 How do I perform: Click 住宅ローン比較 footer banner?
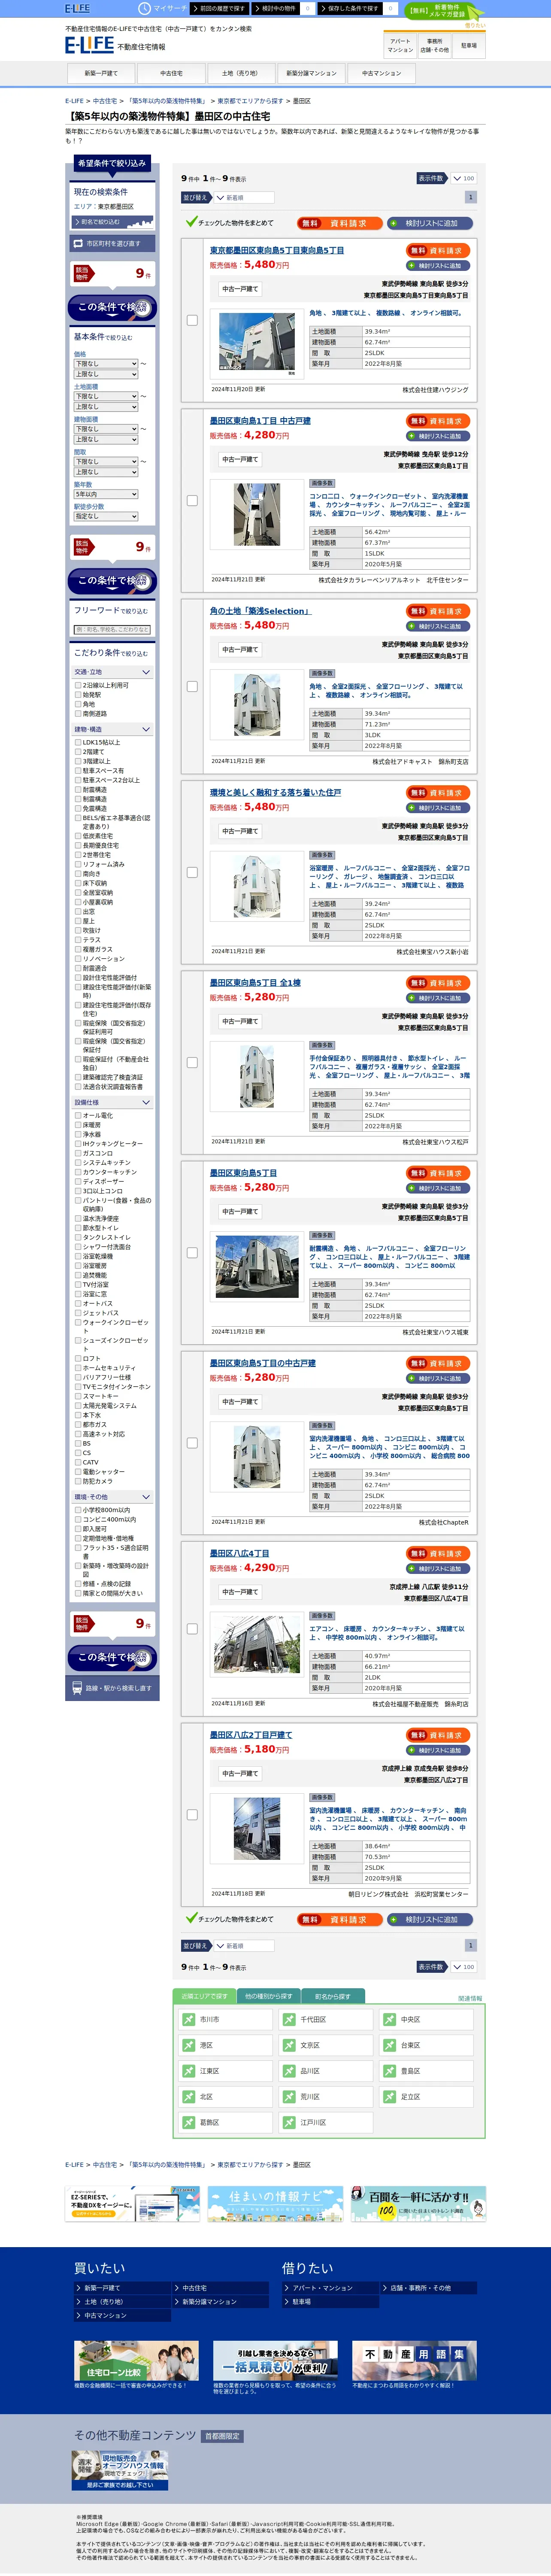tap(136, 2360)
